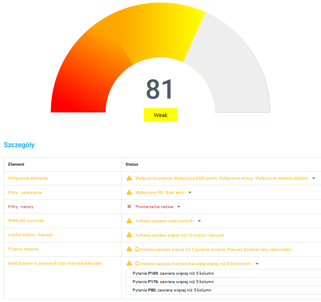Click the Szczegóły section heading
321x302 pixels.
click(19, 145)
